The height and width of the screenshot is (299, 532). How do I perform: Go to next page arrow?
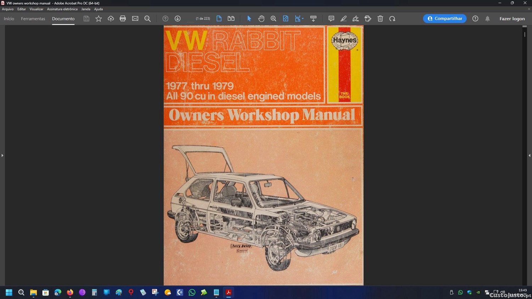178,18
